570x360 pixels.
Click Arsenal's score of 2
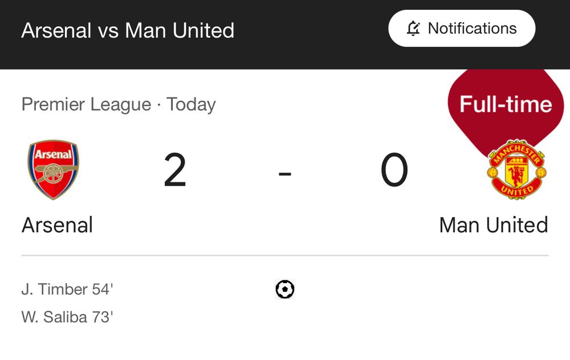click(x=175, y=170)
